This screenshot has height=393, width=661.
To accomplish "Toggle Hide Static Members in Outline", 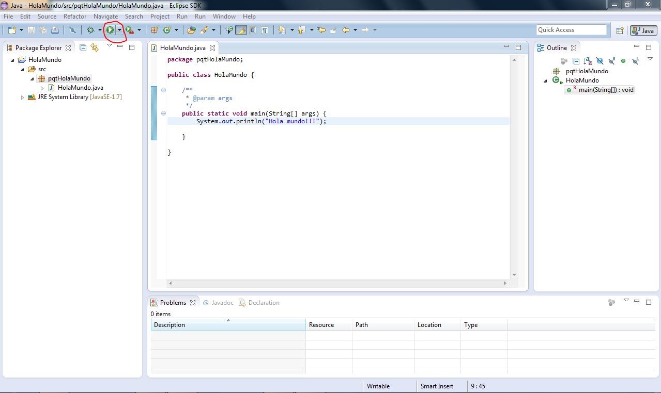I will pos(611,61).
